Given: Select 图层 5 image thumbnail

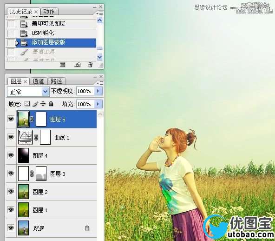Looking at the screenshot, I should click(24, 119).
